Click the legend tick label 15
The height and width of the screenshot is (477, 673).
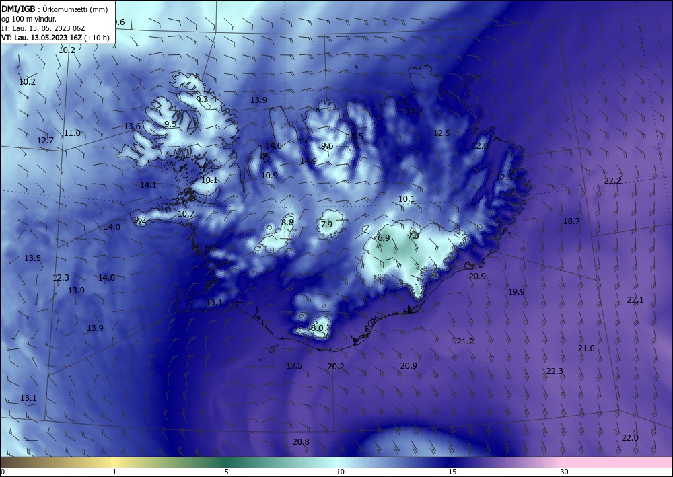(452, 472)
